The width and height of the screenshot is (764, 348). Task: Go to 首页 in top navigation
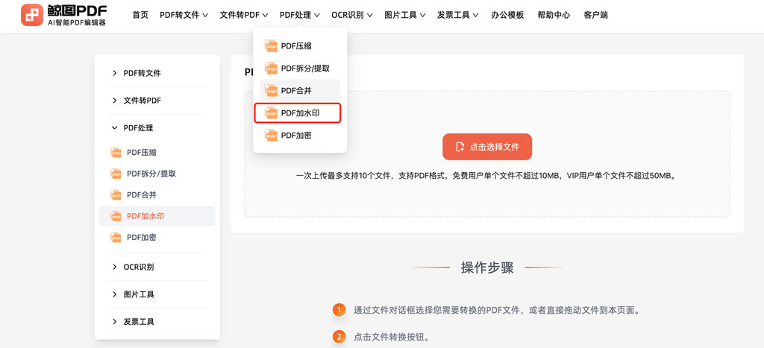[140, 15]
